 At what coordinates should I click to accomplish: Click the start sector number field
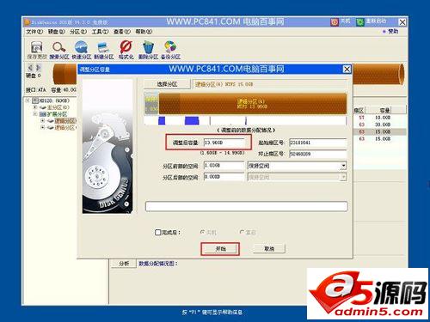[x=318, y=143]
